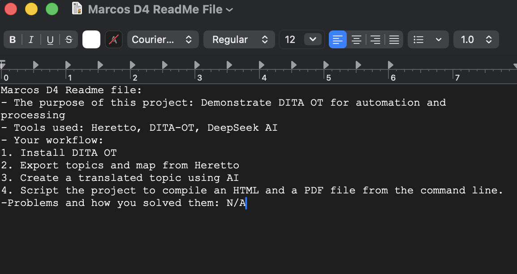Open the Courier font family dropdown
Screen dimensions: 517x274
tap(163, 39)
